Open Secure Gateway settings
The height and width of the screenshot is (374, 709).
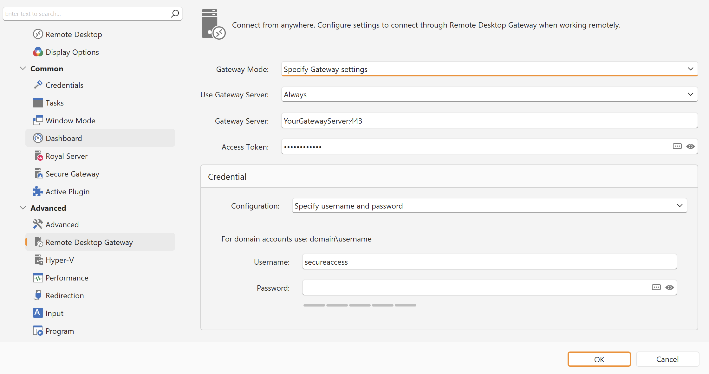click(100, 174)
